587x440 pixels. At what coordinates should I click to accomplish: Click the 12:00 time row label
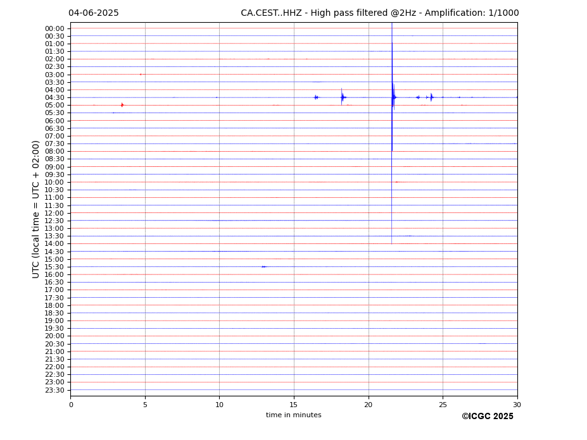[54, 213]
